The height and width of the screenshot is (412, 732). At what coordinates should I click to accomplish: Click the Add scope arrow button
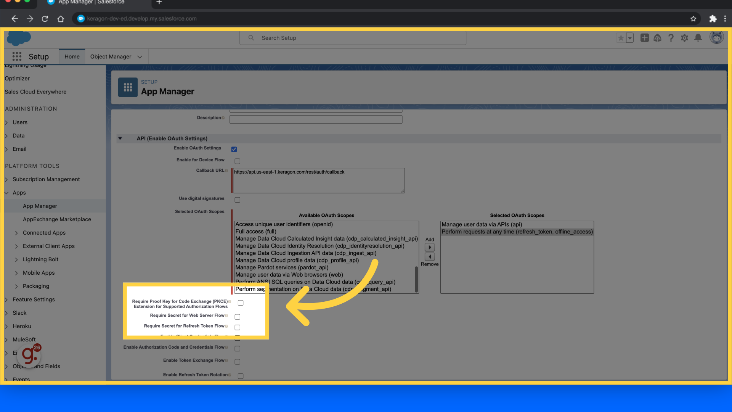point(430,247)
